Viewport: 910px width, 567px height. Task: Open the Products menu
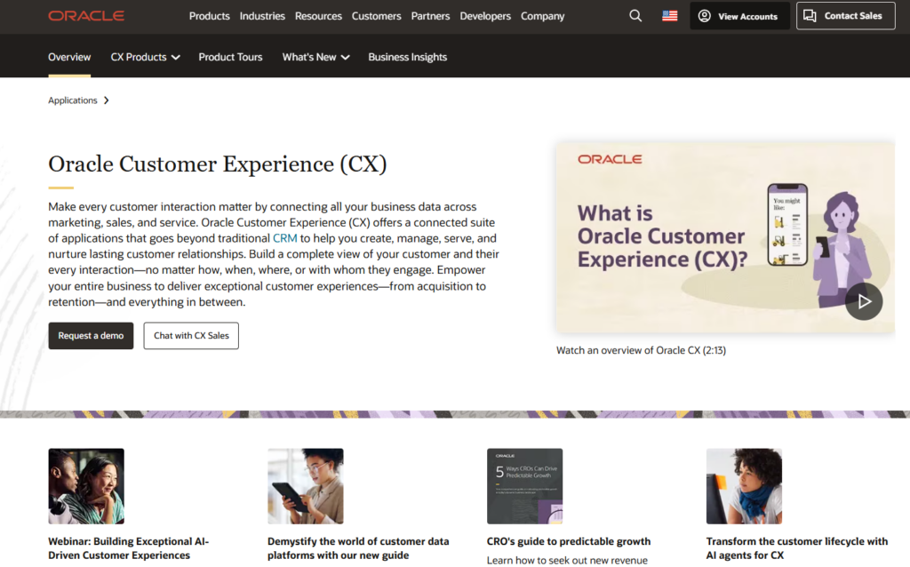pyautogui.click(x=210, y=16)
